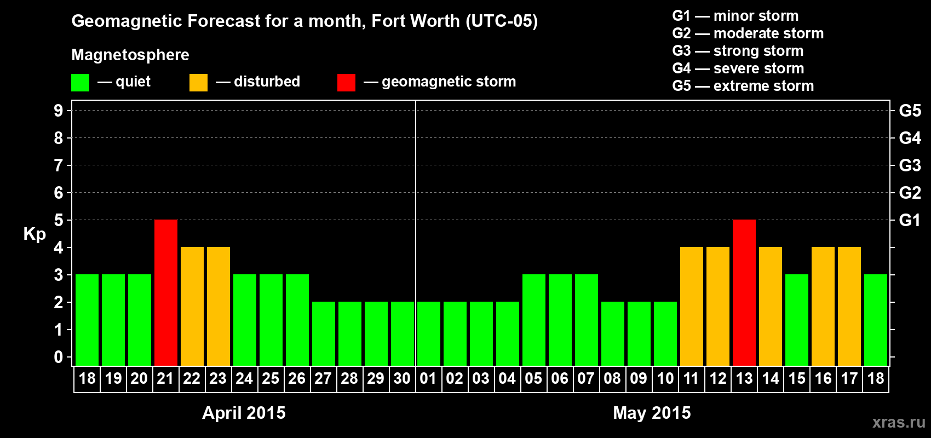Click date label 01 on the axis
Image resolution: width=931 pixels, height=438 pixels.
tap(428, 378)
